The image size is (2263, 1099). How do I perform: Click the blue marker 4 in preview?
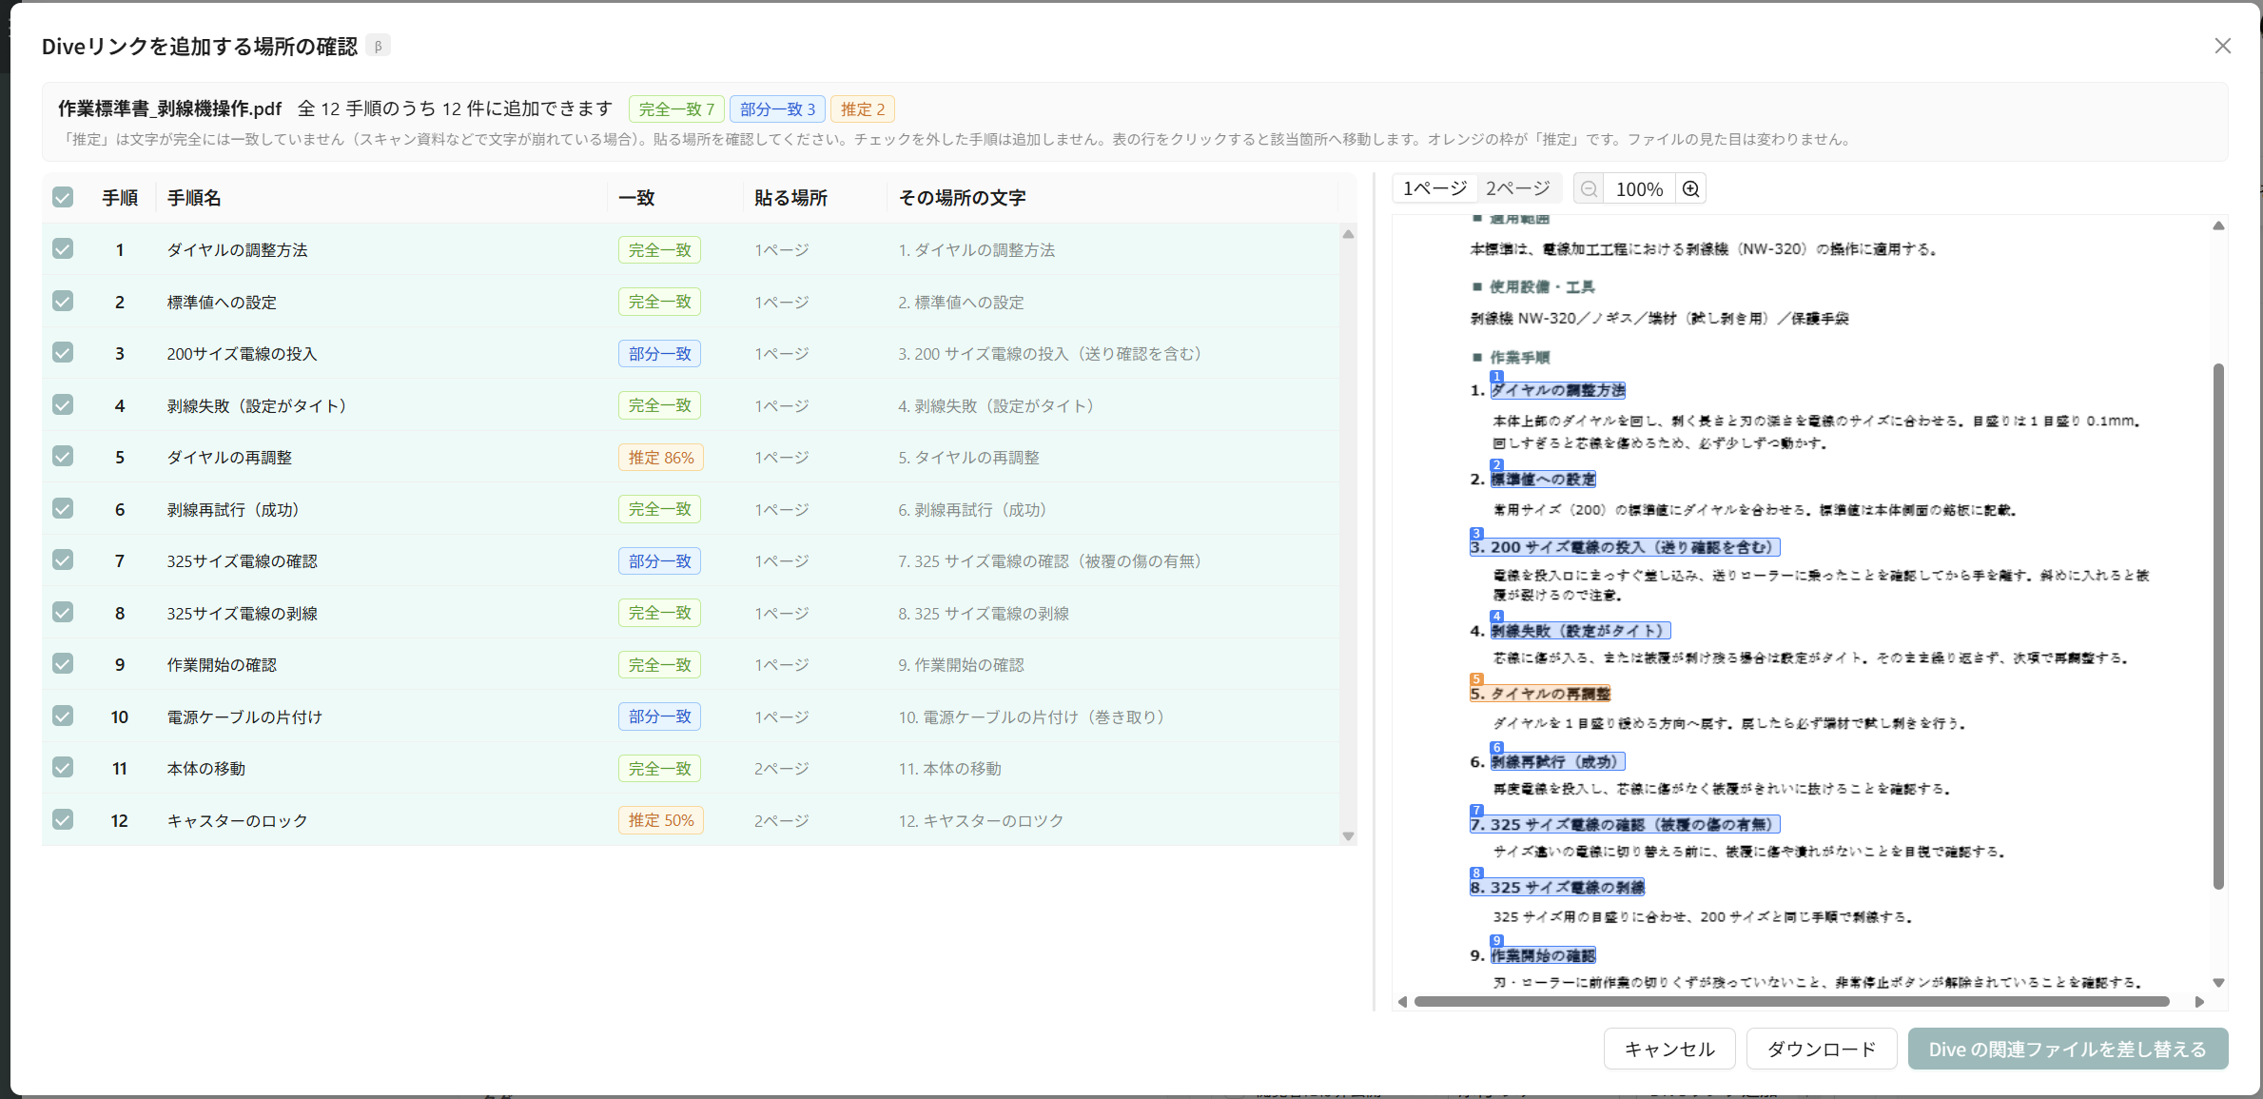coord(1496,617)
